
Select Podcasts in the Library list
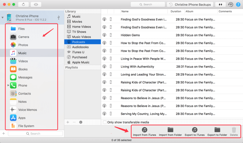pos(82,42)
